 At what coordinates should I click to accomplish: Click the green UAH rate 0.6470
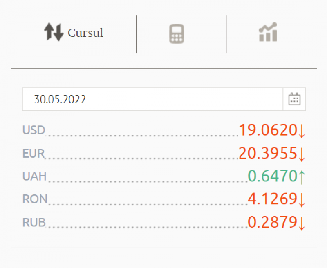point(272,176)
